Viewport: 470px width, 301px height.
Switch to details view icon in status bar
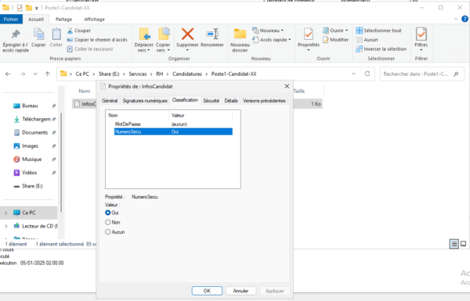454,244
